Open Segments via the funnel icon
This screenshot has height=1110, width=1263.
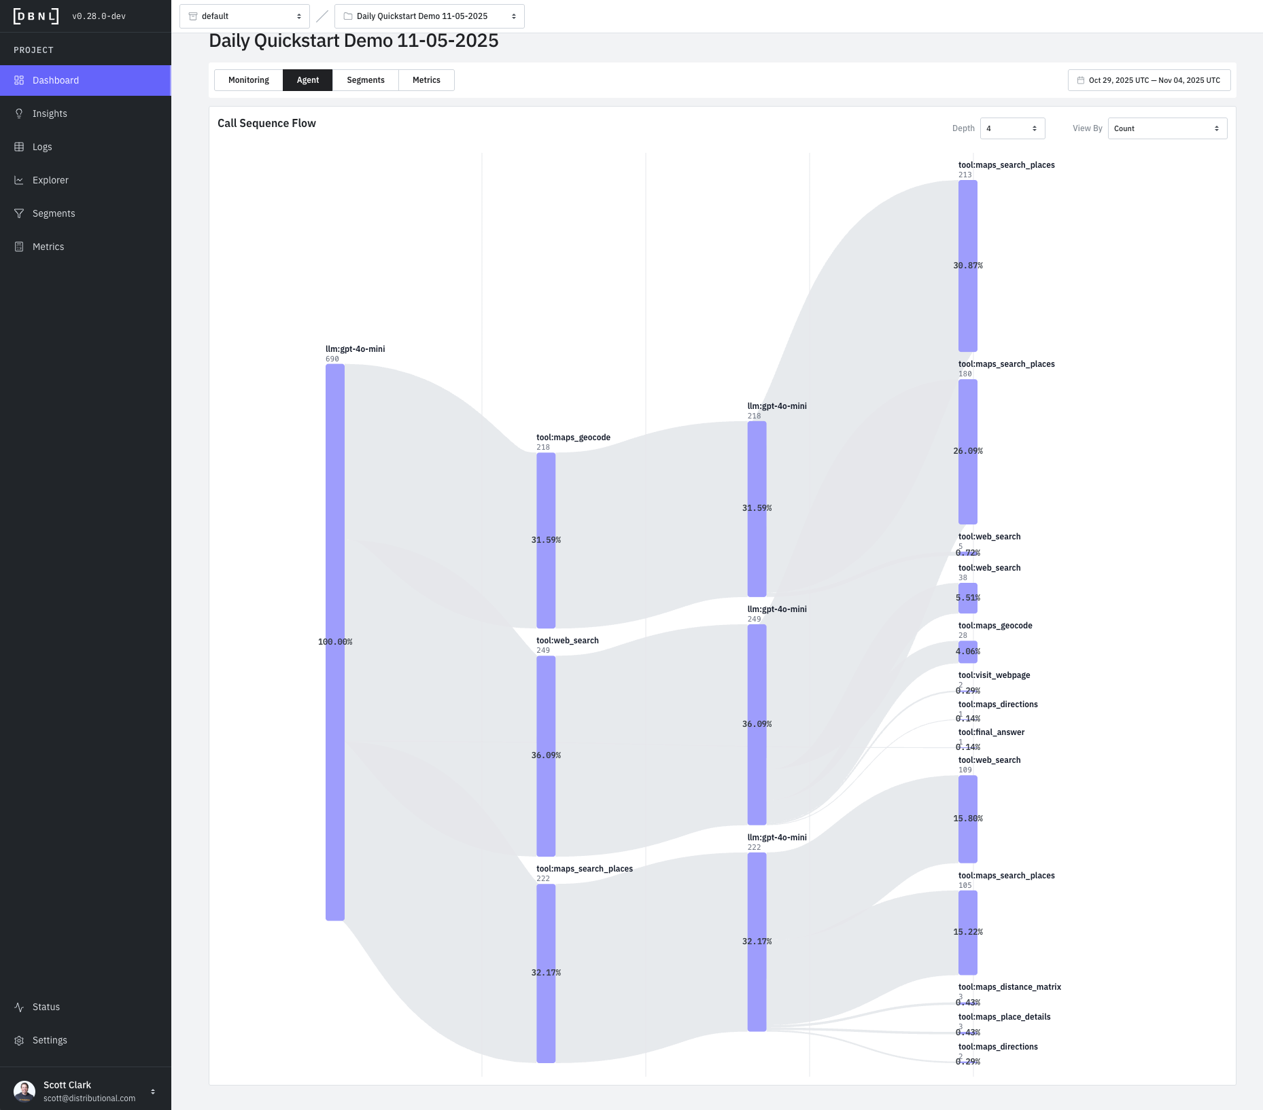pyautogui.click(x=19, y=213)
